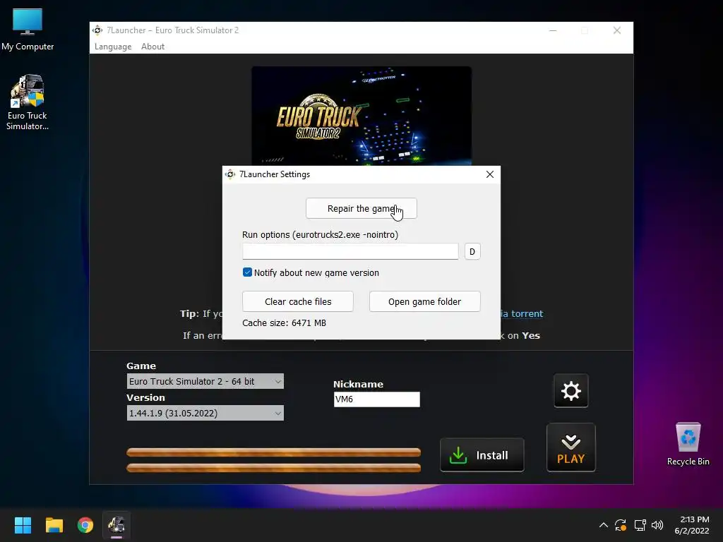Viewport: 723px width, 542px height.
Task: Open launcher settings via gear icon
Action: click(x=570, y=391)
